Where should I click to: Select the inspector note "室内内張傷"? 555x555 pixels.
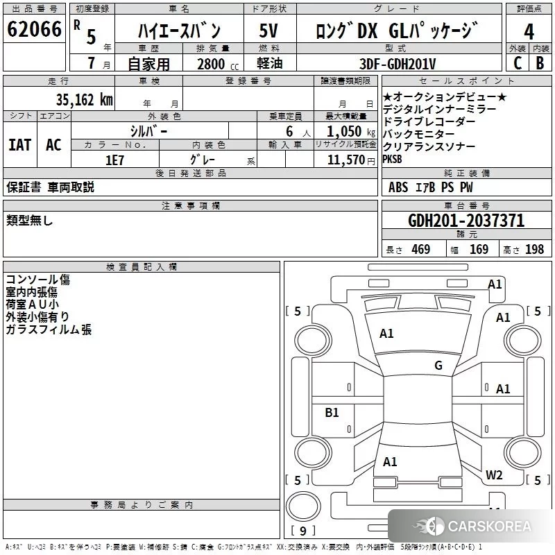tap(31, 292)
